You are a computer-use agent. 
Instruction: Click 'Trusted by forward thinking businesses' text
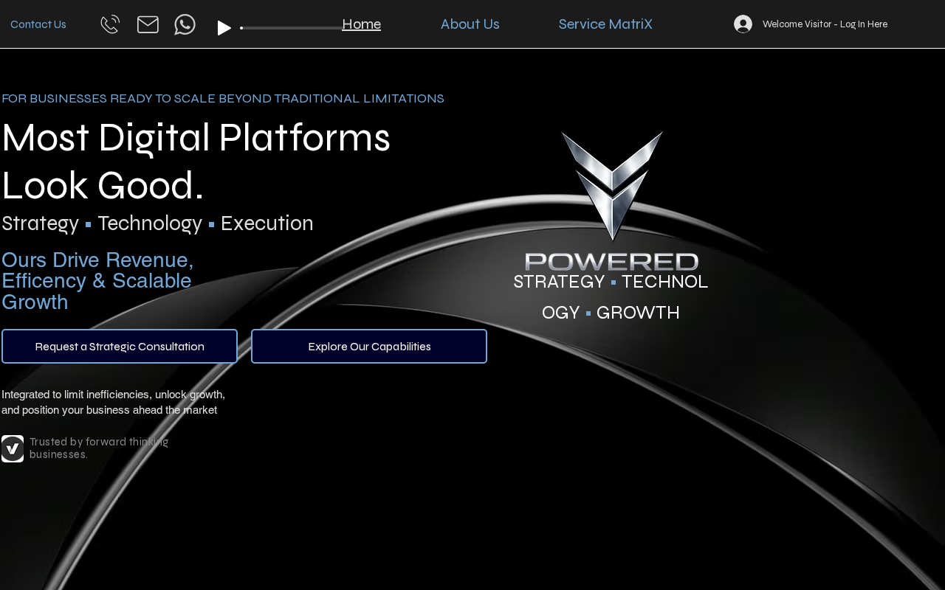pos(99,448)
